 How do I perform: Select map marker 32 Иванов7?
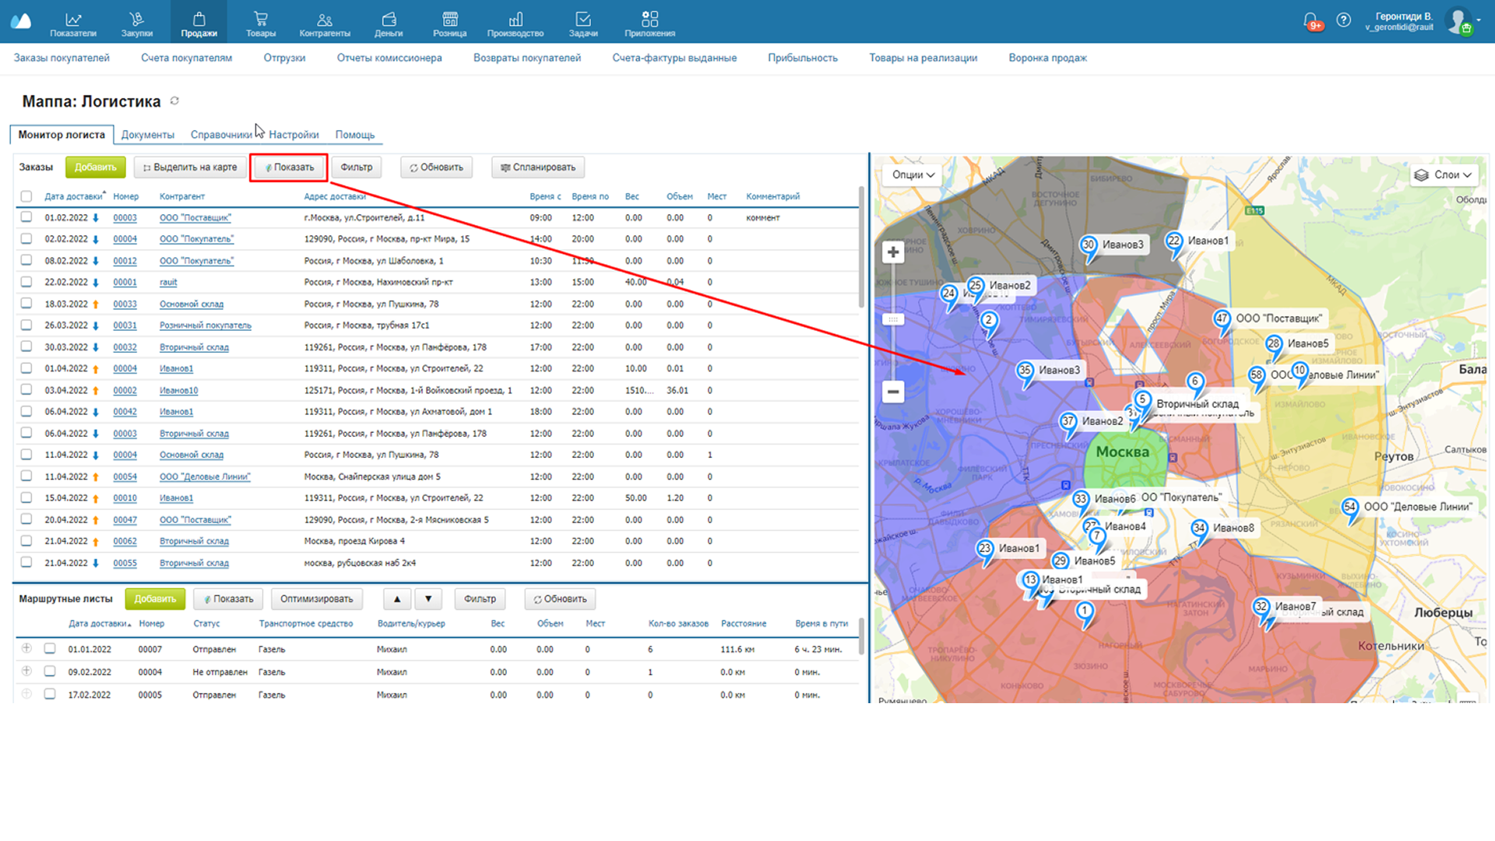click(x=1261, y=608)
